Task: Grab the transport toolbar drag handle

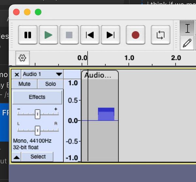Action: point(12,35)
